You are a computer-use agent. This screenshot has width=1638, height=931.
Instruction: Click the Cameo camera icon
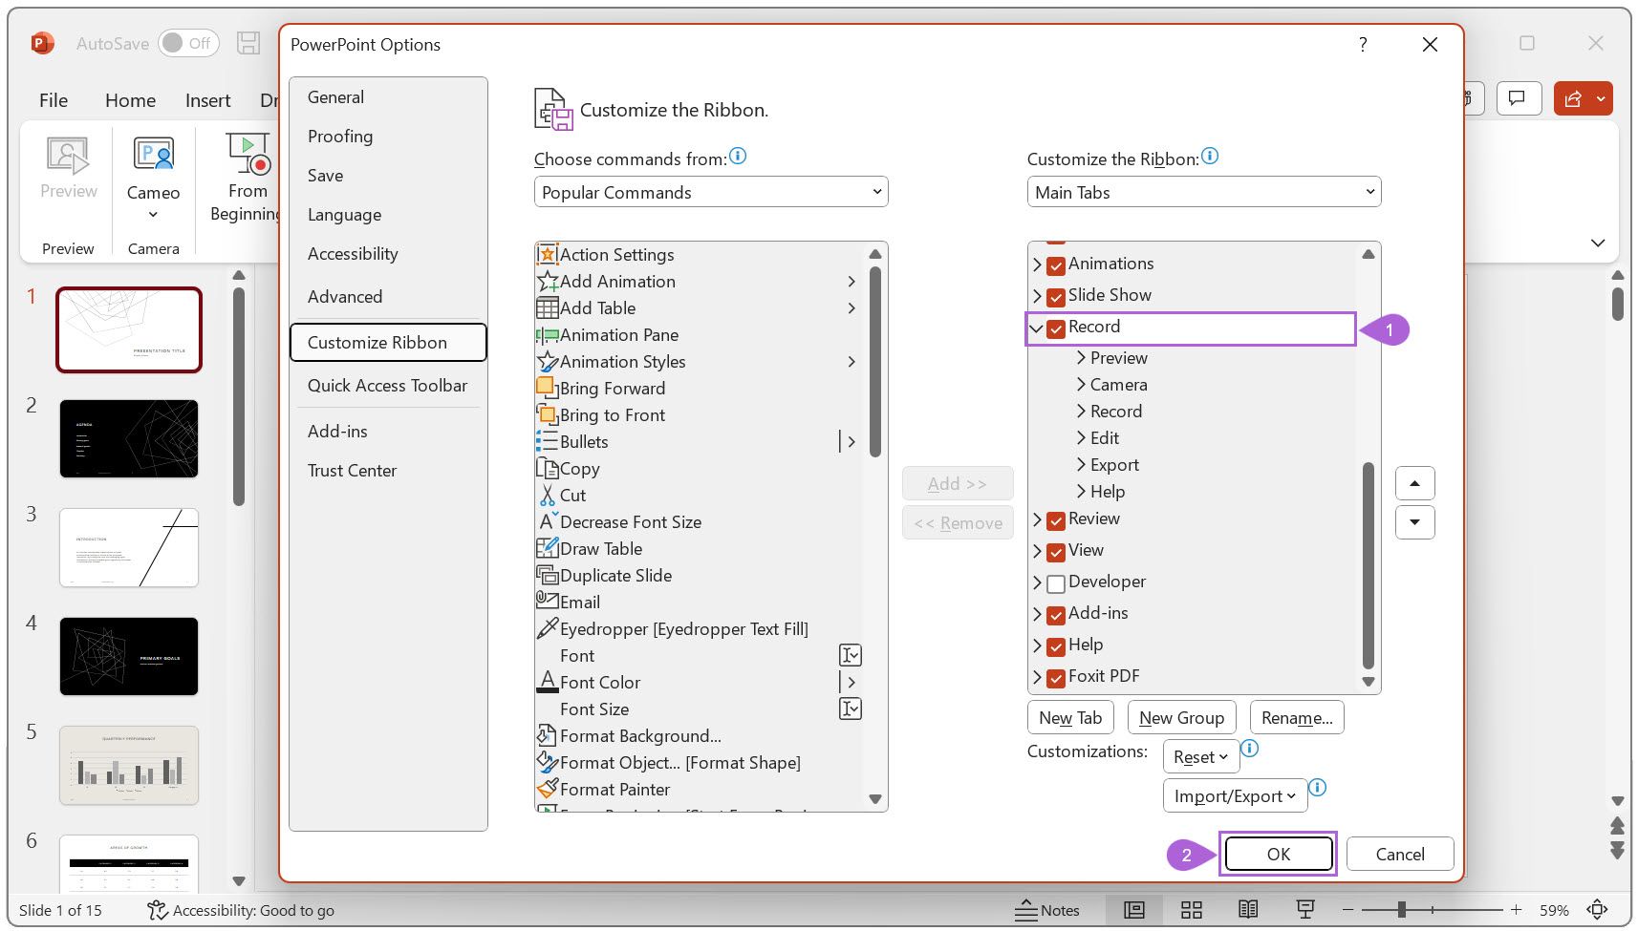153,155
